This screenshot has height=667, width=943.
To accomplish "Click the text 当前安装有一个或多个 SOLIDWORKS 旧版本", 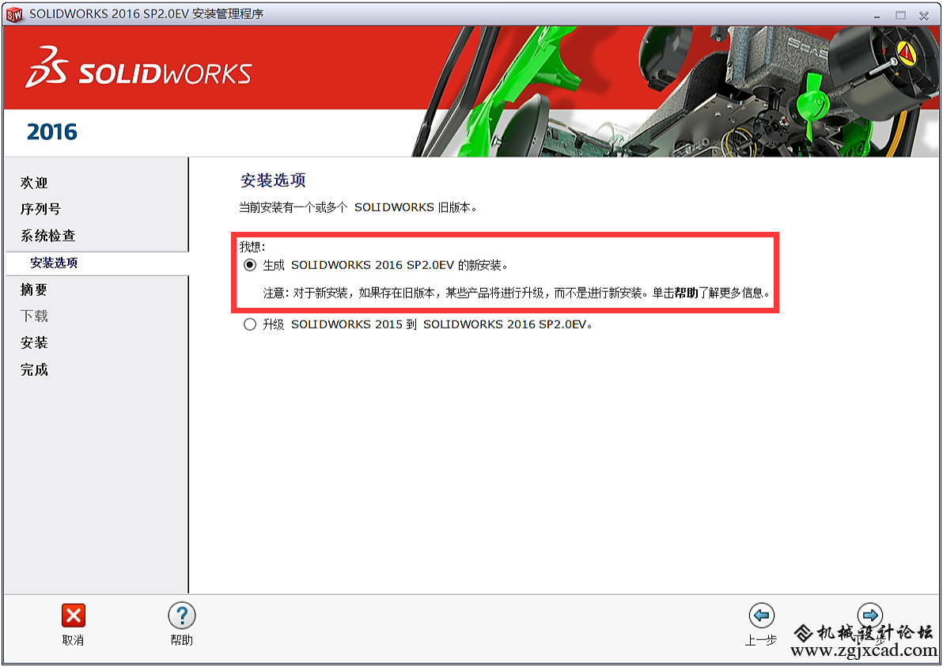I will click(358, 207).
